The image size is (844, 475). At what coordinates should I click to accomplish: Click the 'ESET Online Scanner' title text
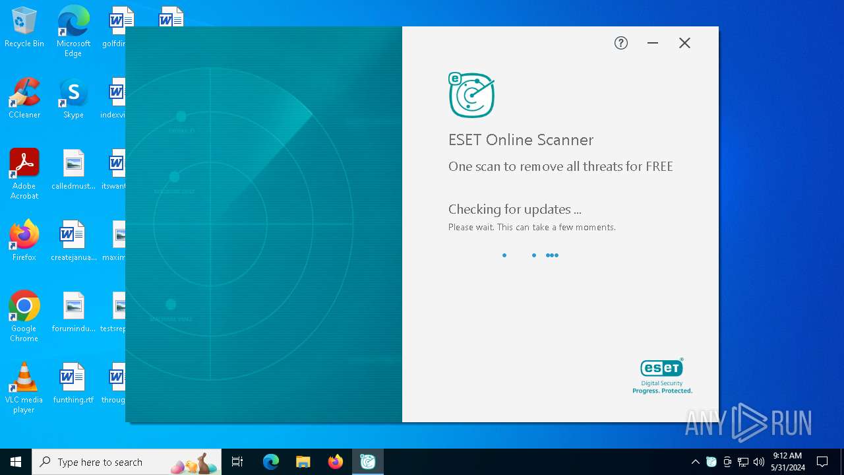click(521, 140)
